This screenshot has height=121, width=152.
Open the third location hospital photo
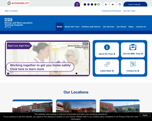coord(120,107)
